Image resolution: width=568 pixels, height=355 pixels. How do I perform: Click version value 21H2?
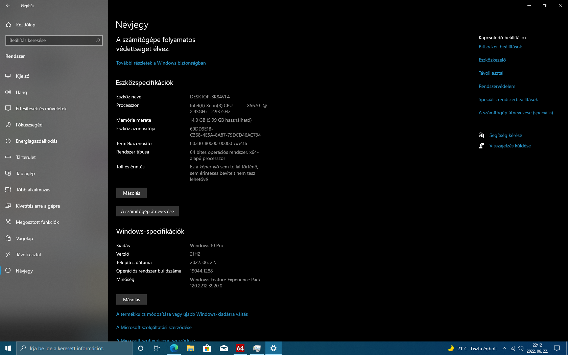[x=195, y=254]
